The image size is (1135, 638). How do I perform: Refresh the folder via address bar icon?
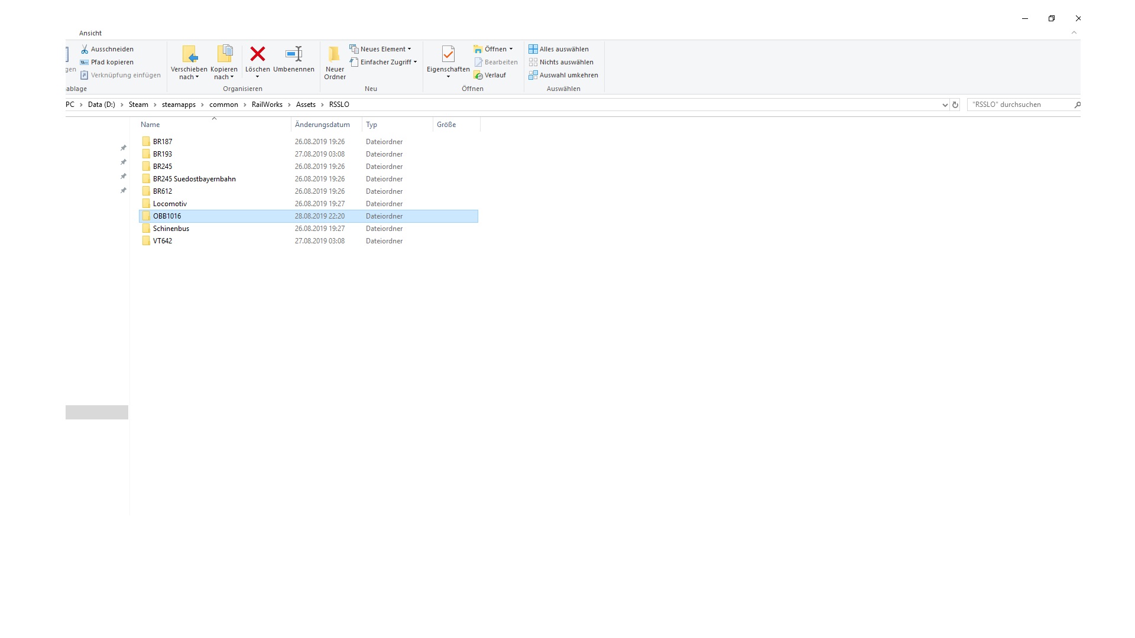[955, 105]
